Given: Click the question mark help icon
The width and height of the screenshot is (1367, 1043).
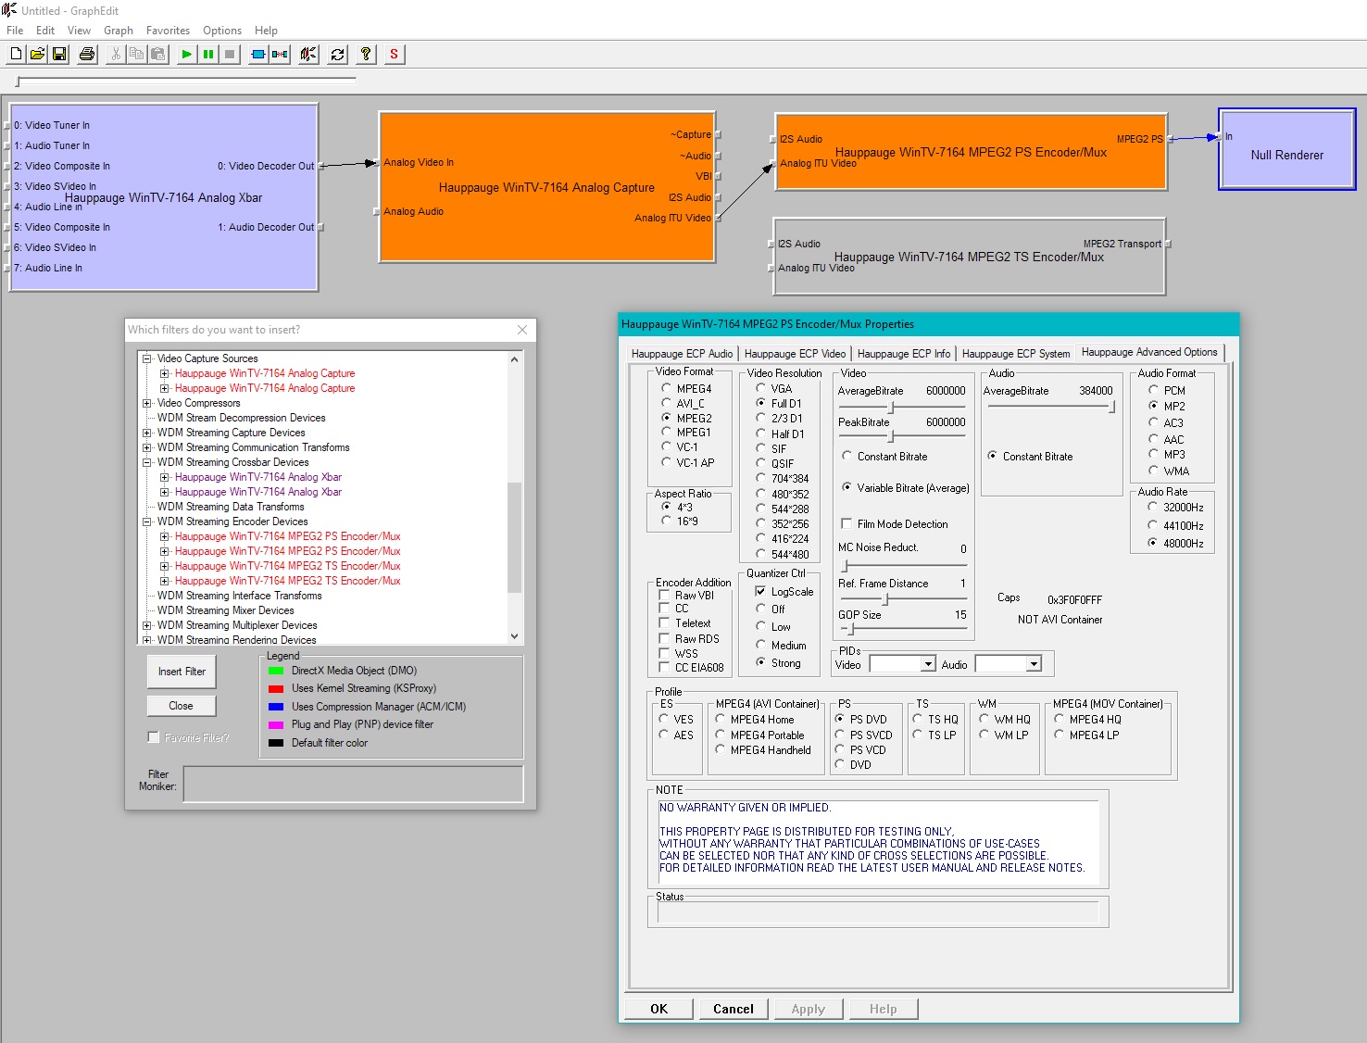Looking at the screenshot, I should tap(366, 55).
